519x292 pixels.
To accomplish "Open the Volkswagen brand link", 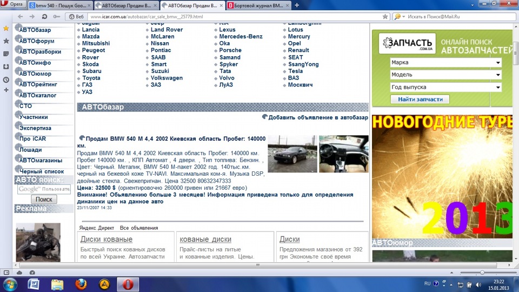I will 167,78.
